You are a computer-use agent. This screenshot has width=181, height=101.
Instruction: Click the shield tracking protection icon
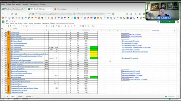point(30,14)
